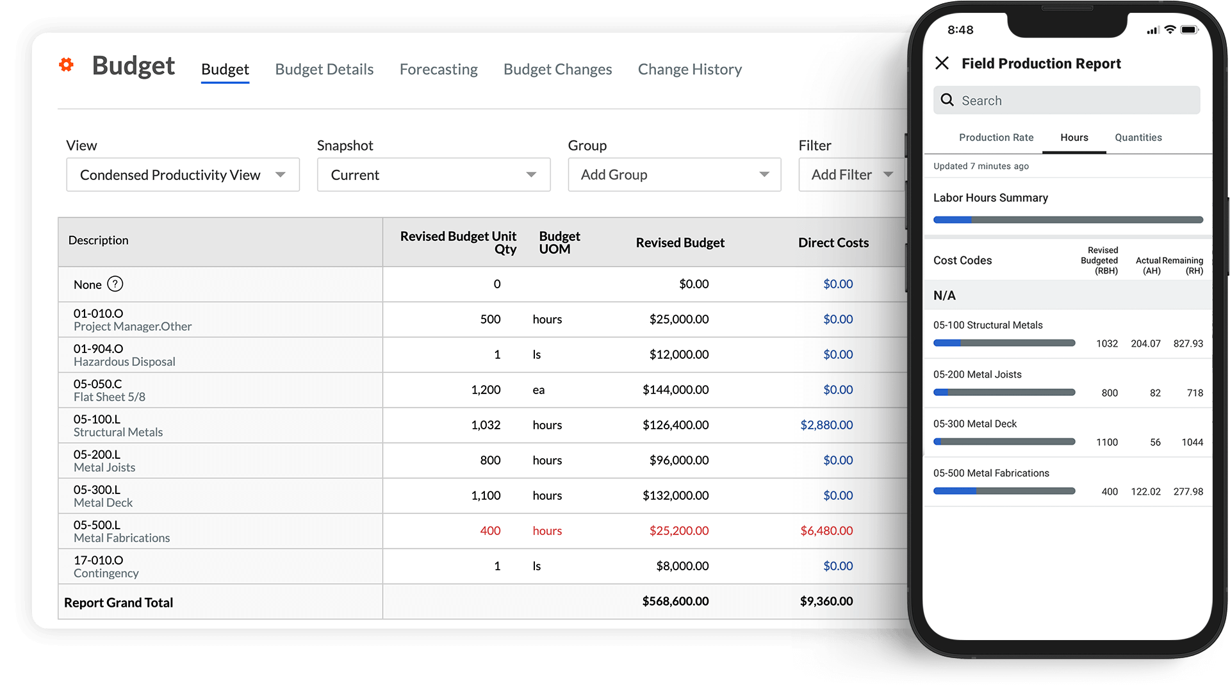Switch to the Quantities tab on phone
The width and height of the screenshot is (1230, 692).
pyautogui.click(x=1138, y=138)
